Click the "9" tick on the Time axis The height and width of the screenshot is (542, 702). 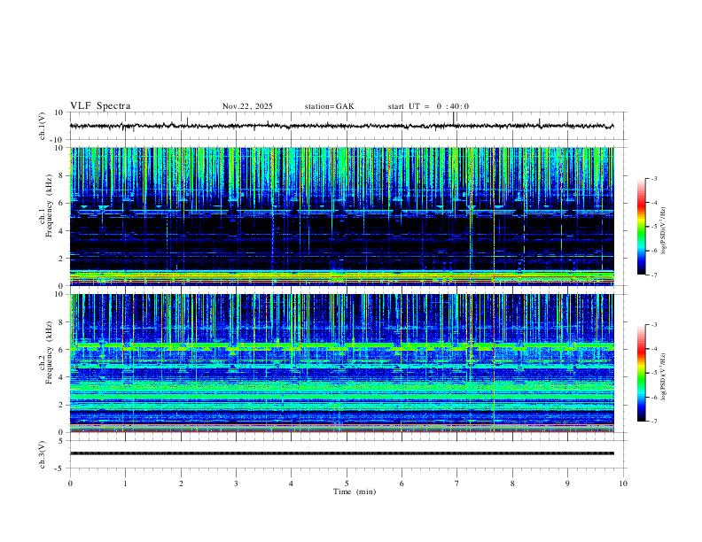567,484
